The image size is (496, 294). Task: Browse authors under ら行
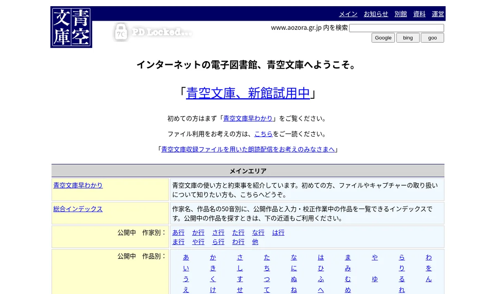[x=218, y=242]
